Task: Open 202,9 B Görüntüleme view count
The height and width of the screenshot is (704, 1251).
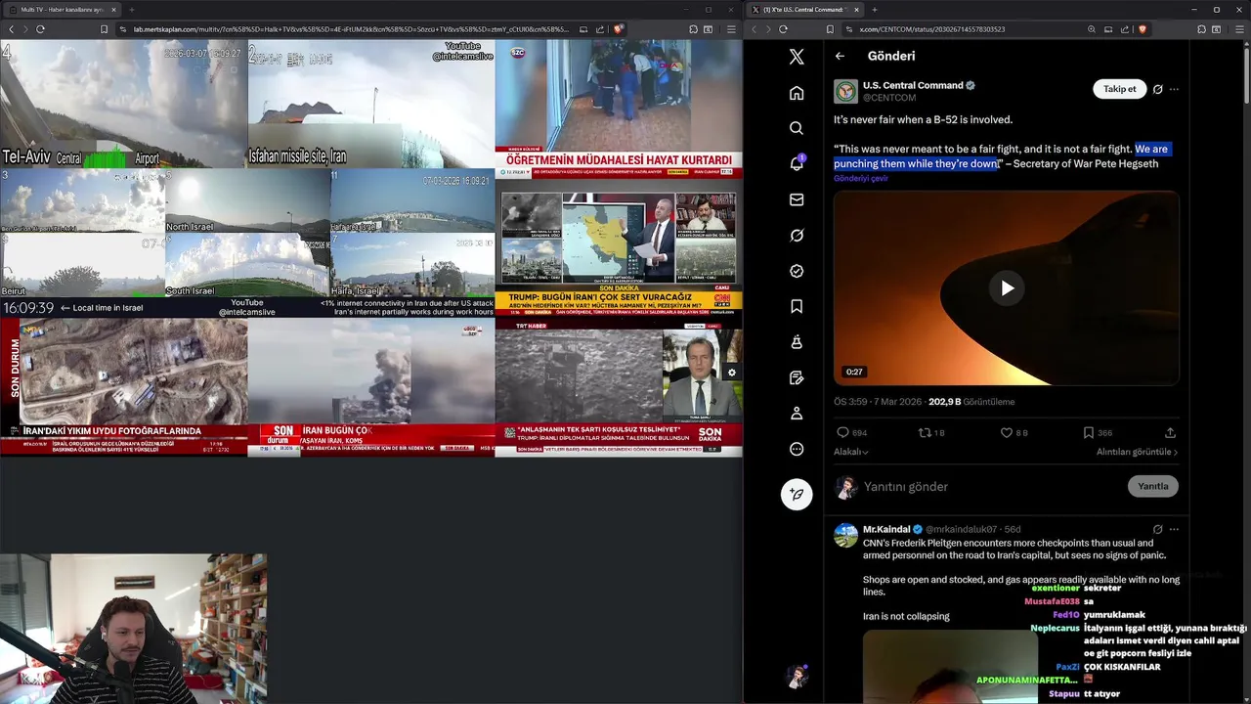Action: (x=971, y=401)
